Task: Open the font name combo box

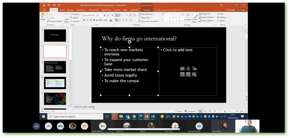Action: (89, 15)
